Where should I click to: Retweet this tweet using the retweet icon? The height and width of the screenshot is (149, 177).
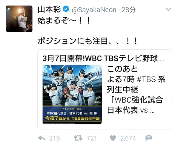tap(78, 138)
